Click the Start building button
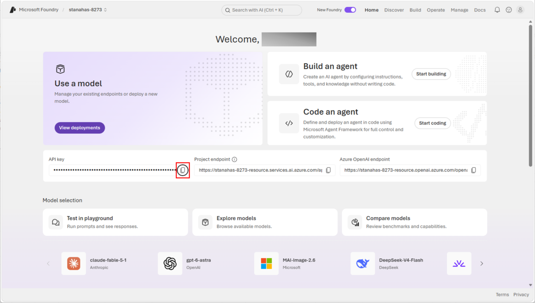535x303 pixels. click(431, 74)
